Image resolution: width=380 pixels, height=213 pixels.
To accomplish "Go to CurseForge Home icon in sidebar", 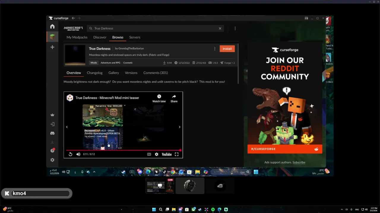I will (x=52, y=26).
